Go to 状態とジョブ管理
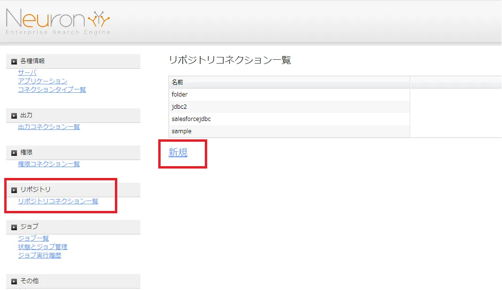Viewport: 502px width, 290px height. pos(42,247)
